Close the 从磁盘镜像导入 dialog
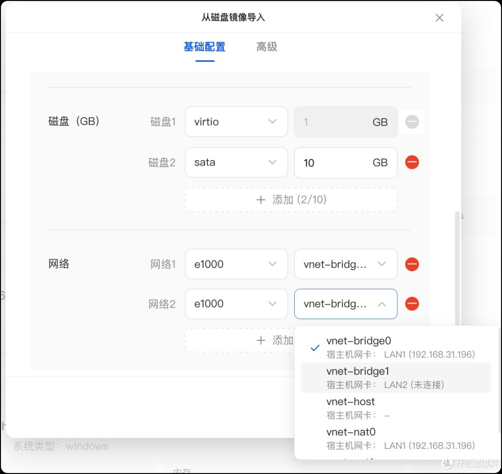Image resolution: width=502 pixels, height=474 pixels. (x=439, y=18)
